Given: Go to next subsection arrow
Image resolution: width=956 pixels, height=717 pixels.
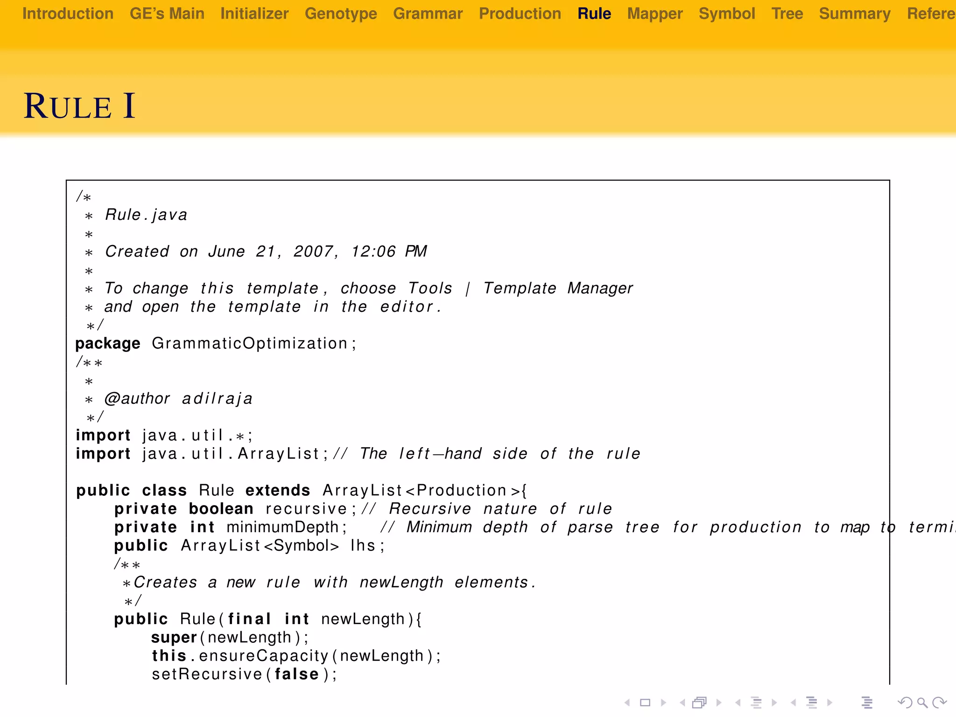Looking at the screenshot, I should click(774, 703).
